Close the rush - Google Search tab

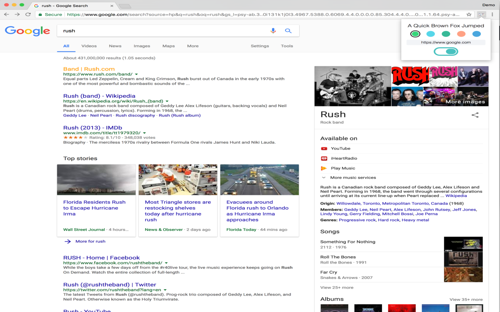pyautogui.click(x=112, y=6)
